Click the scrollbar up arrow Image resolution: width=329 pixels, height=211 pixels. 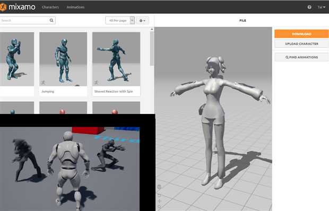click(152, 30)
